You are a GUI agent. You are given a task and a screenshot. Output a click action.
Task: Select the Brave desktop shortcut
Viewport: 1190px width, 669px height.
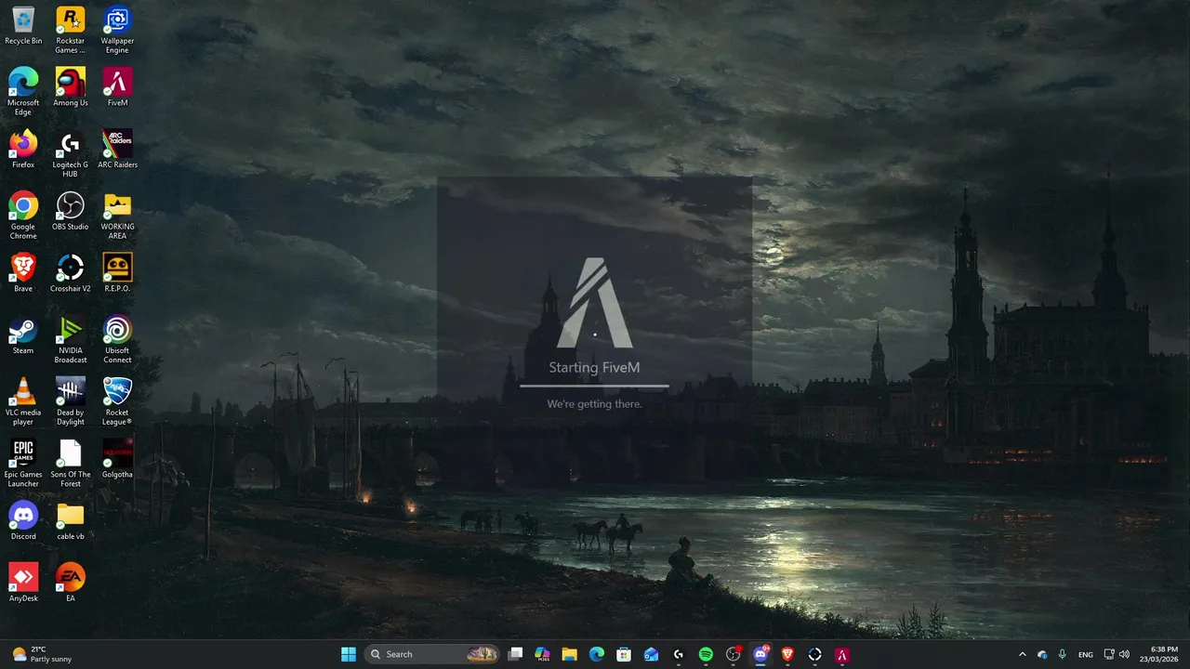tap(23, 273)
